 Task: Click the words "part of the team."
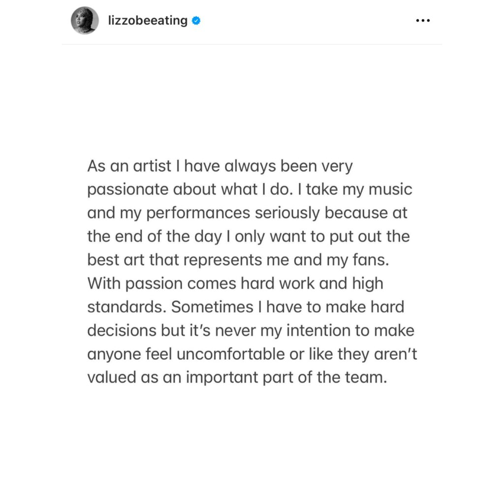pyautogui.click(x=325, y=378)
